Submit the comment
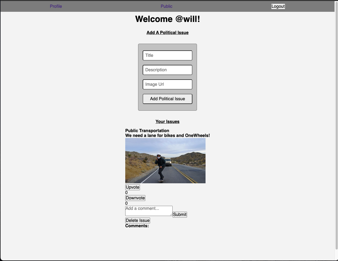 click(x=180, y=215)
